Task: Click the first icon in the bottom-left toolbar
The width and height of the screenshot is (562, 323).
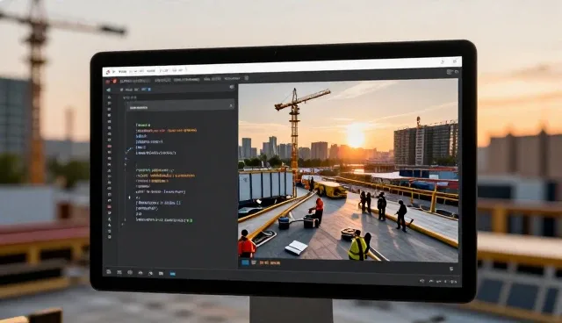Action: 109,272
